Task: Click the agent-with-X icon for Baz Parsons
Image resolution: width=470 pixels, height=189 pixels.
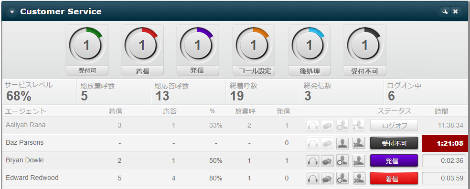Action: click(x=359, y=143)
